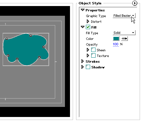Expand the Distort options
The image size is (141, 121).
[x=88, y=21]
